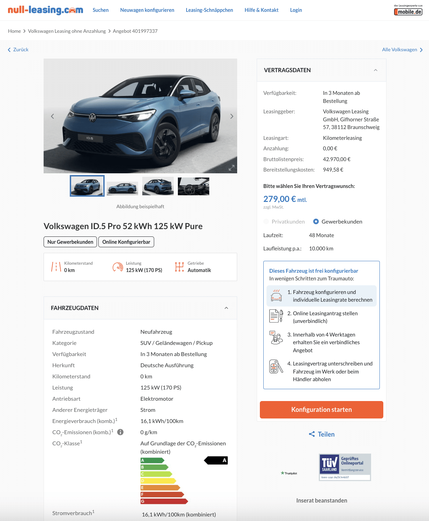The height and width of the screenshot is (521, 429).
Task: Click the null-leasing.com logo
Action: 45,10
